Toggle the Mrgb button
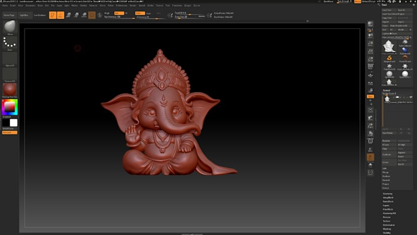Screen dimensions: 417x235 107,13
